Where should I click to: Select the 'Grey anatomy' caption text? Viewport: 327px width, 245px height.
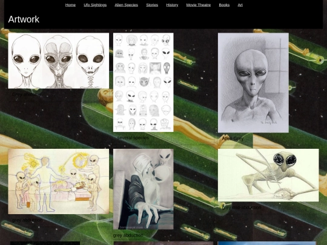tap(27, 94)
